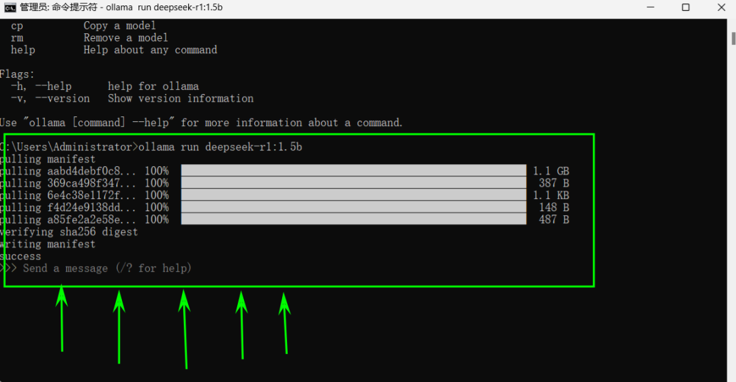Click 'Show version information' text
The width and height of the screenshot is (736, 382).
(x=181, y=99)
